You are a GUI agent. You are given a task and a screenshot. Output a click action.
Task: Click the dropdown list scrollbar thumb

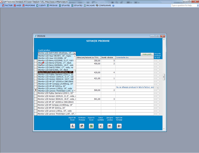pyautogui.click(x=75, y=71)
